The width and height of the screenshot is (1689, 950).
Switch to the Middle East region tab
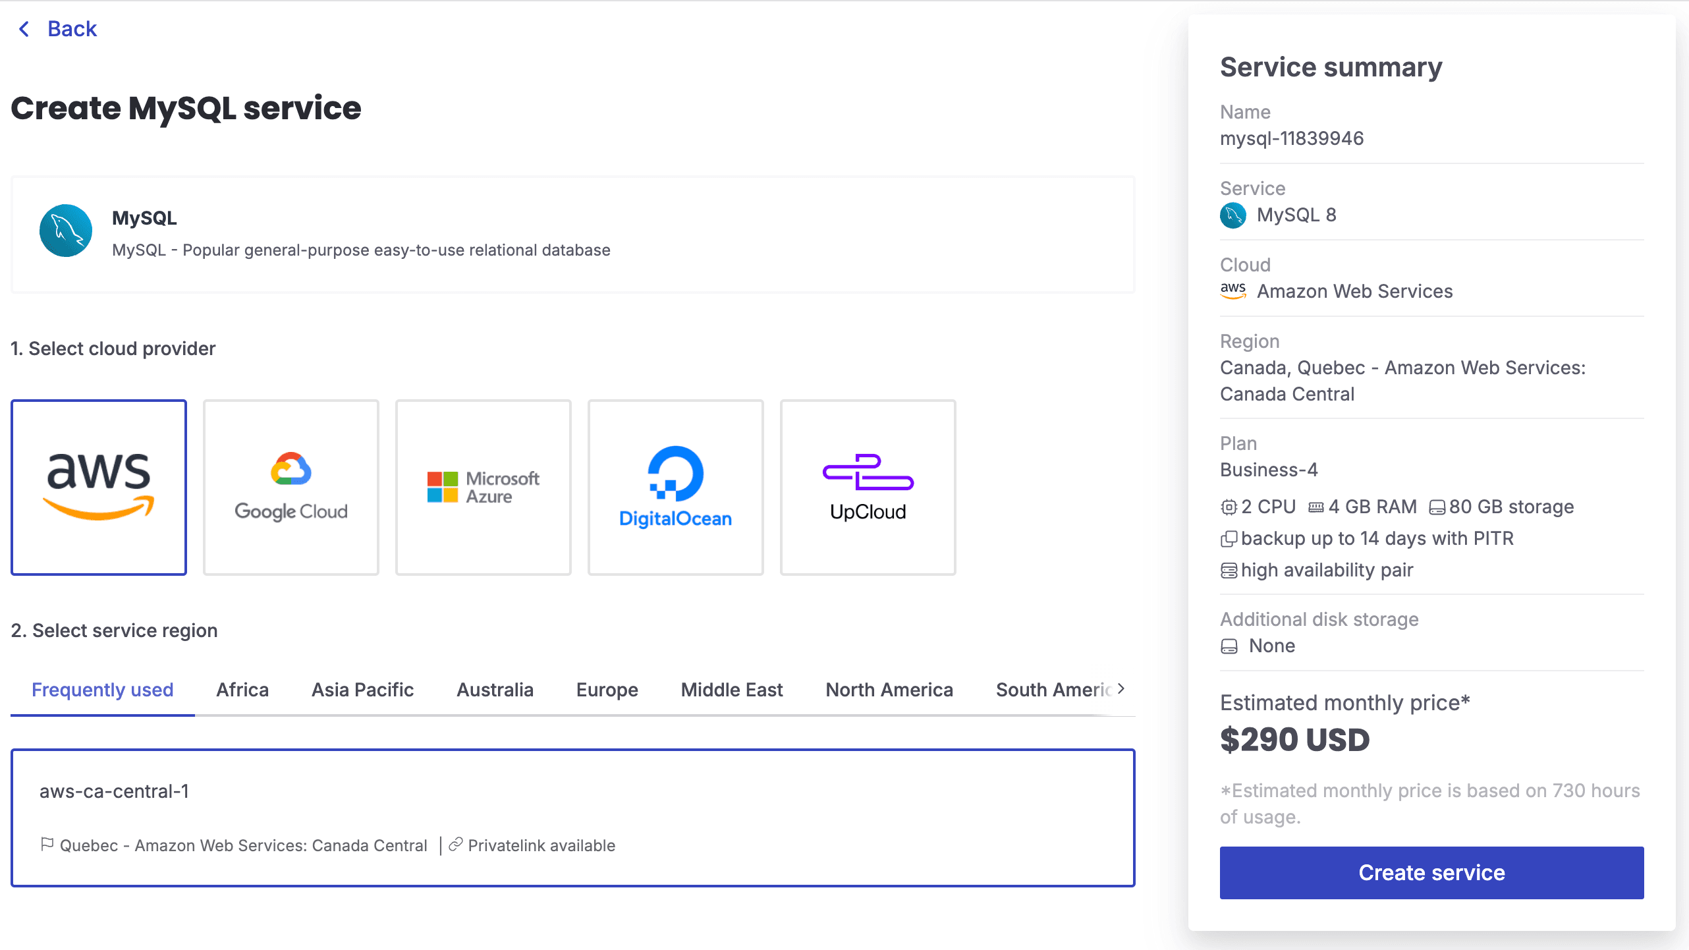click(732, 690)
